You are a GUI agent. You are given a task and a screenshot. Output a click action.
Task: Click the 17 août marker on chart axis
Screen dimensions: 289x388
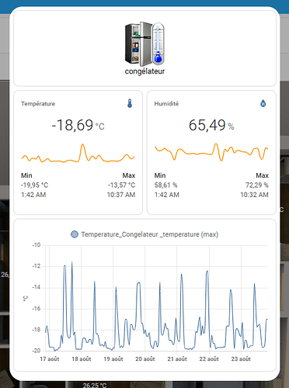50,359
